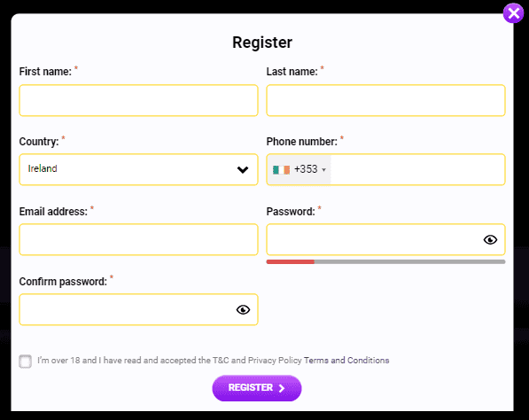529x420 pixels.
Task: Click the arrow icon on the REGISTER button
Action: (282, 388)
